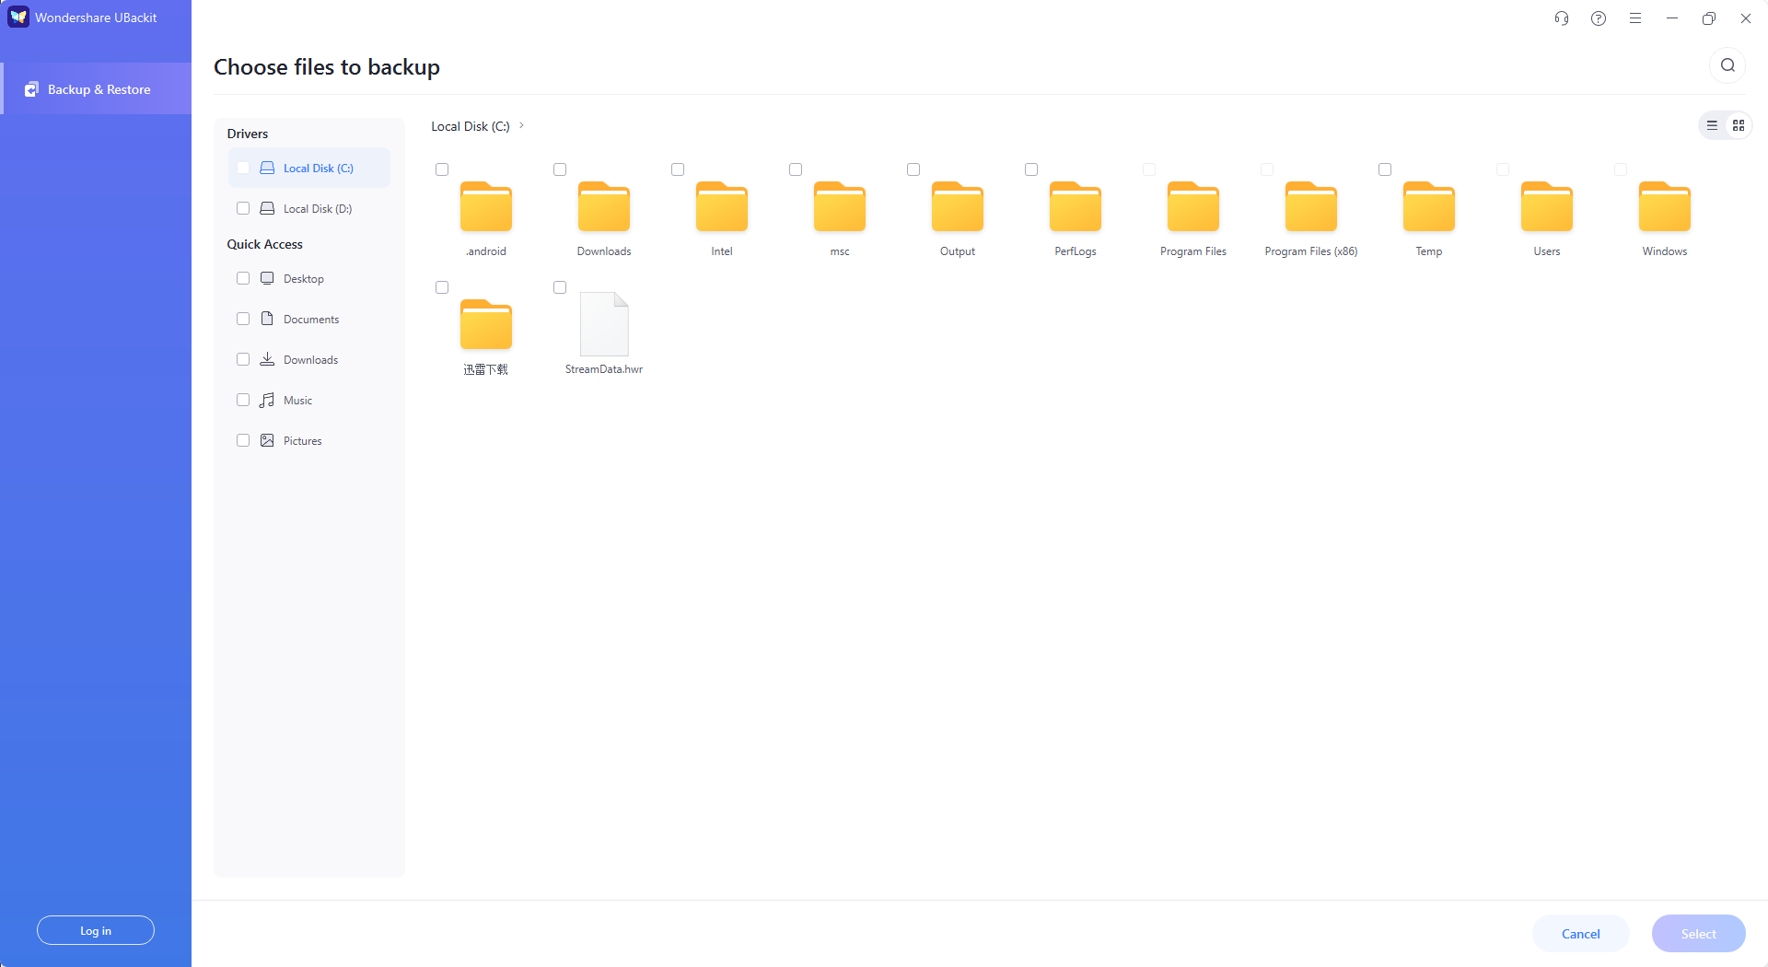Viewport: 1768px width, 967px height.
Task: Open the msc folder icon
Action: pos(840,206)
